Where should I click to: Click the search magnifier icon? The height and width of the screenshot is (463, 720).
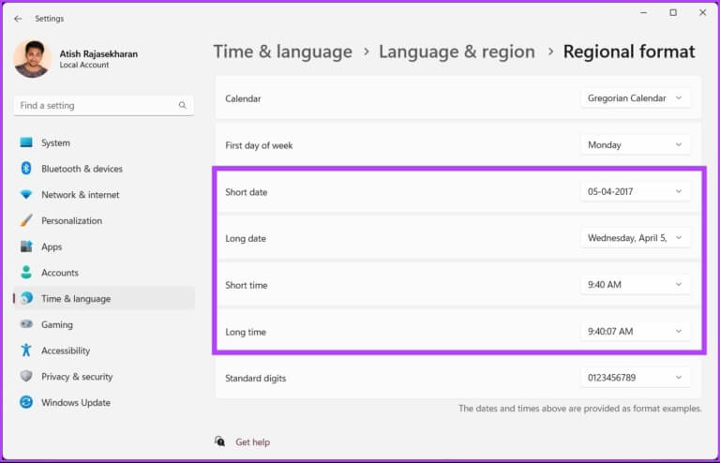(x=182, y=105)
